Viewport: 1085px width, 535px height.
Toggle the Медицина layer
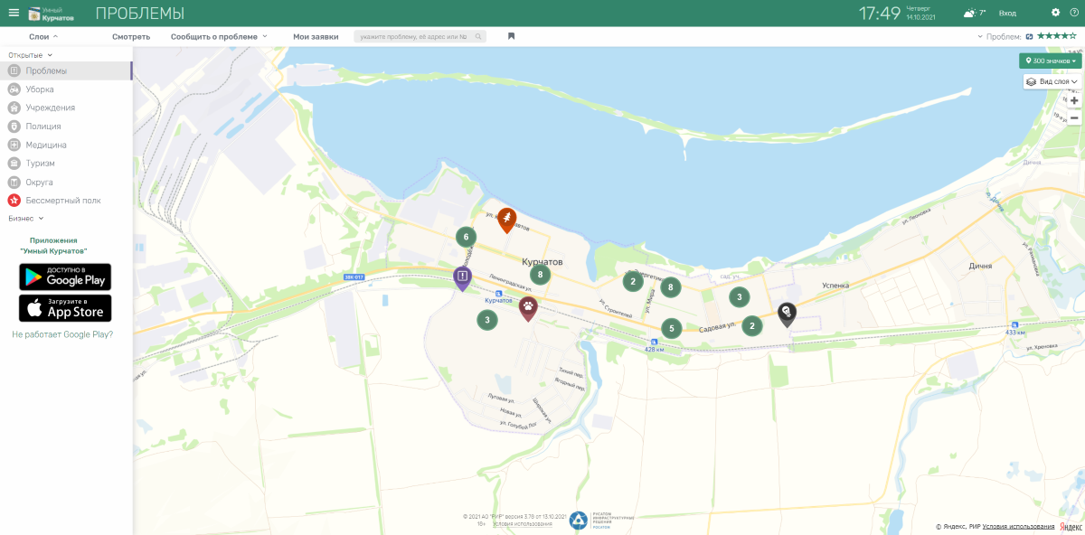pyautogui.click(x=45, y=145)
